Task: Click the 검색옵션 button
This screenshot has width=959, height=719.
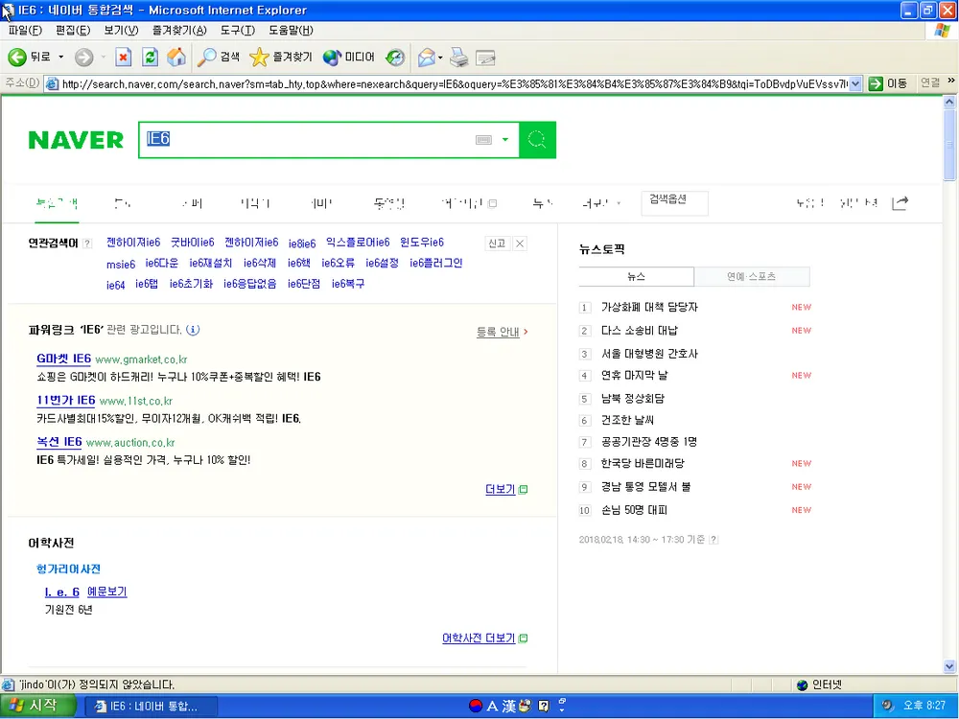Action: coord(675,201)
